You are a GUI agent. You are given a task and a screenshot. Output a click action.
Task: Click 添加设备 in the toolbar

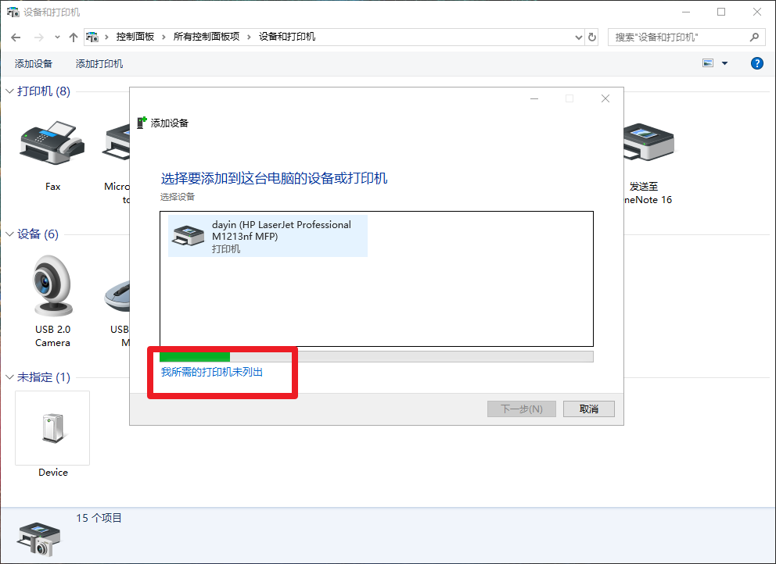pos(34,64)
